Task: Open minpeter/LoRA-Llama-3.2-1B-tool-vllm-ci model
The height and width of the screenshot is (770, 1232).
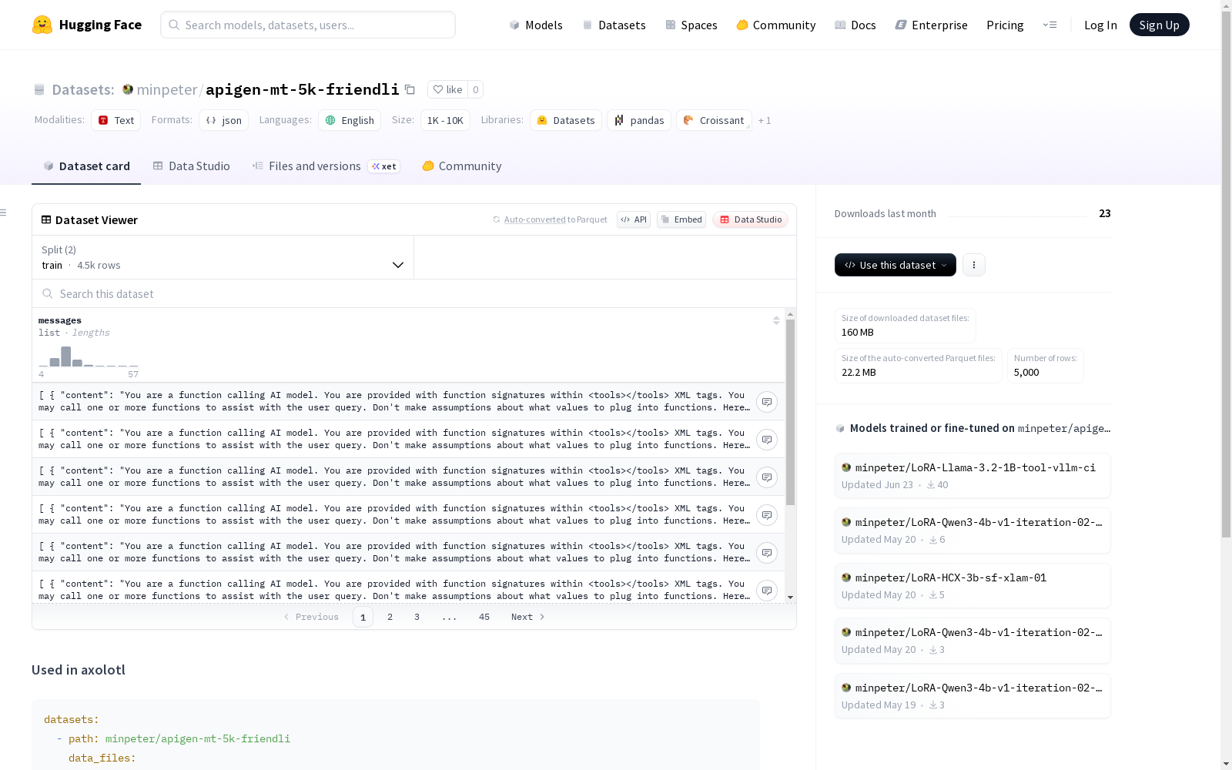Action: coord(973,476)
